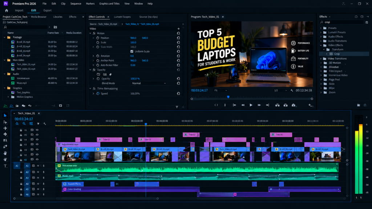The image size is (372, 209).
Task: Expand the Video Transitions folder
Action: click(321, 58)
